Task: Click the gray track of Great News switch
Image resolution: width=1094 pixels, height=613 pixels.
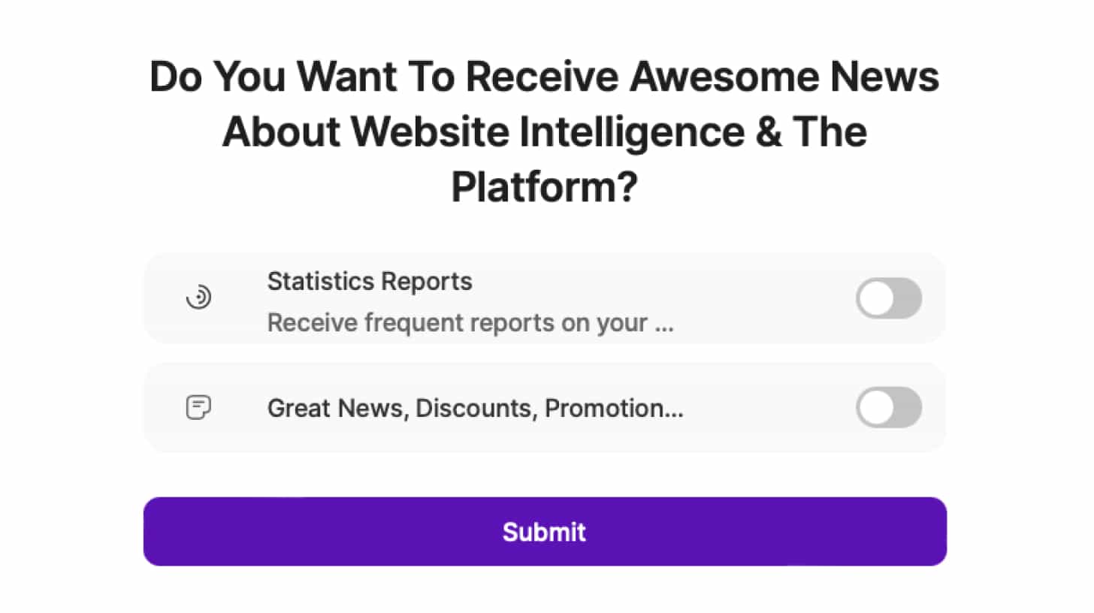Action: point(908,408)
